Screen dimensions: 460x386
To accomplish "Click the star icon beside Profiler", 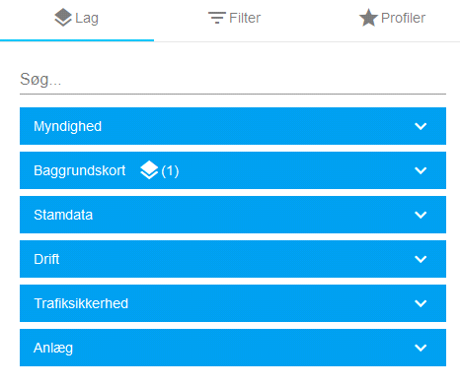I will coord(368,18).
